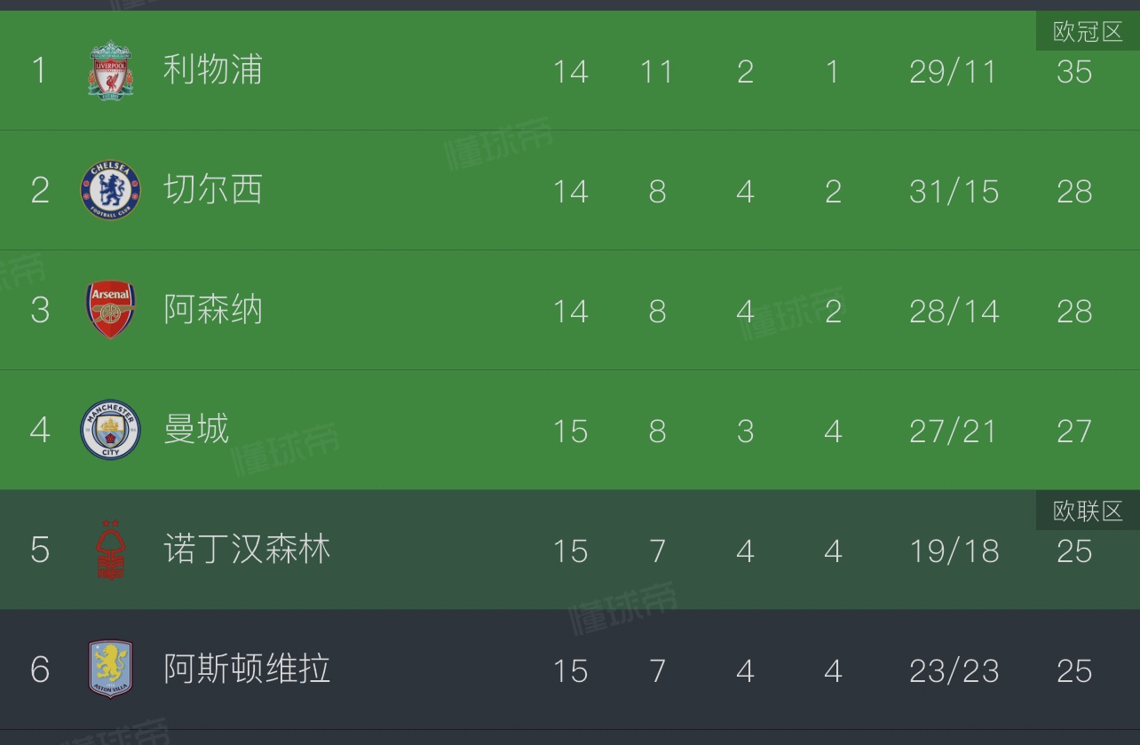
Task: Open the Liverpool club crest icon
Action: pyautogui.click(x=111, y=69)
